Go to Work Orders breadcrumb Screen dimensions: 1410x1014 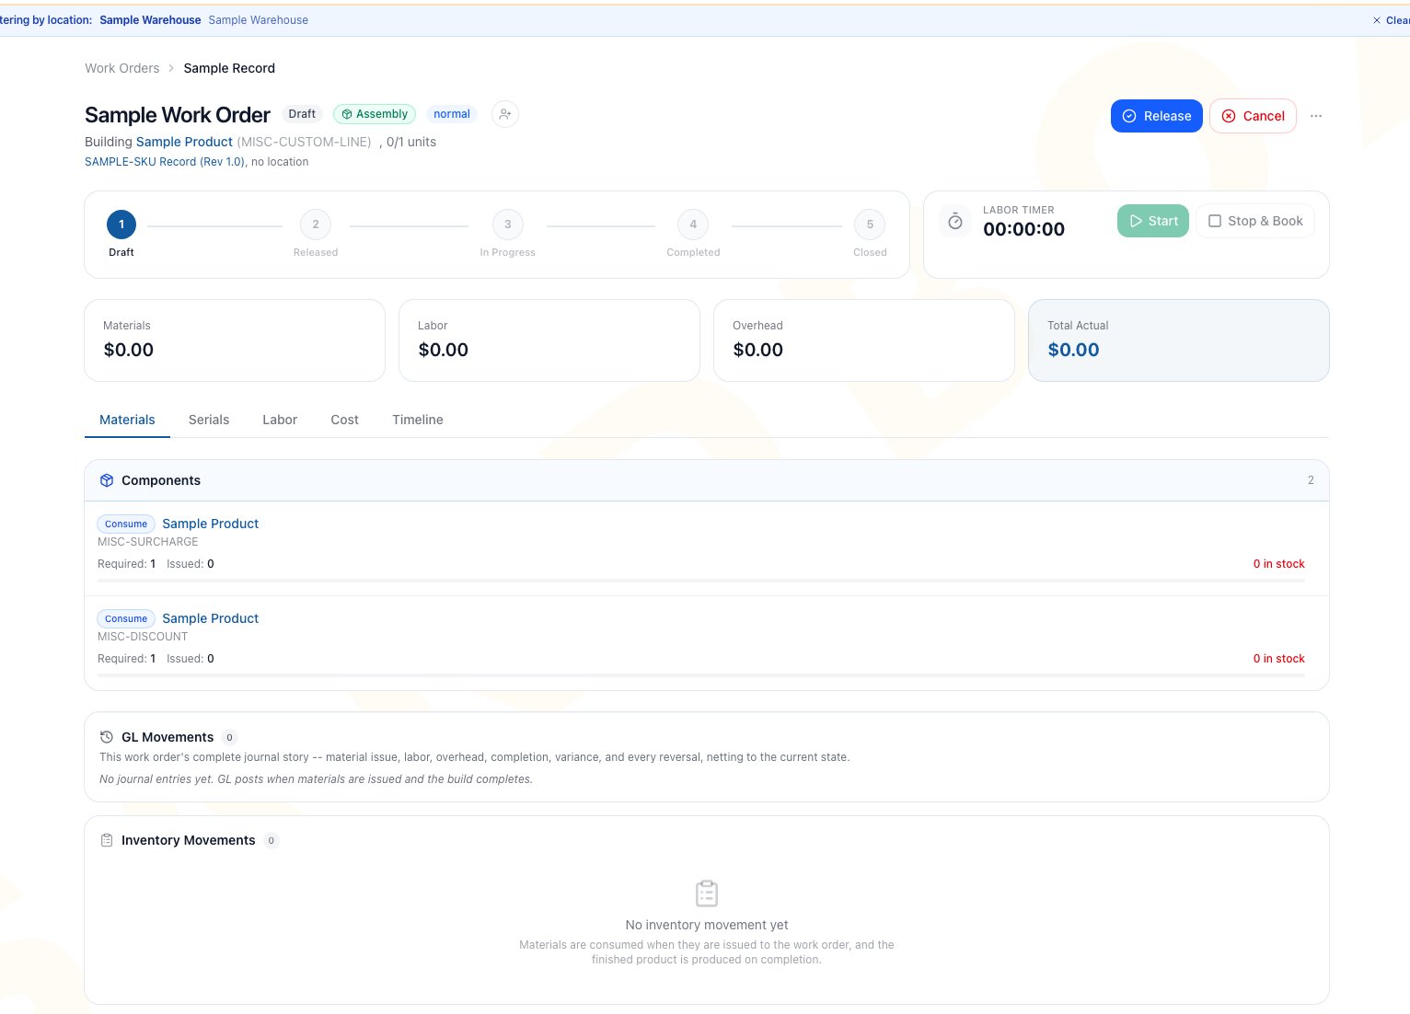pos(122,68)
